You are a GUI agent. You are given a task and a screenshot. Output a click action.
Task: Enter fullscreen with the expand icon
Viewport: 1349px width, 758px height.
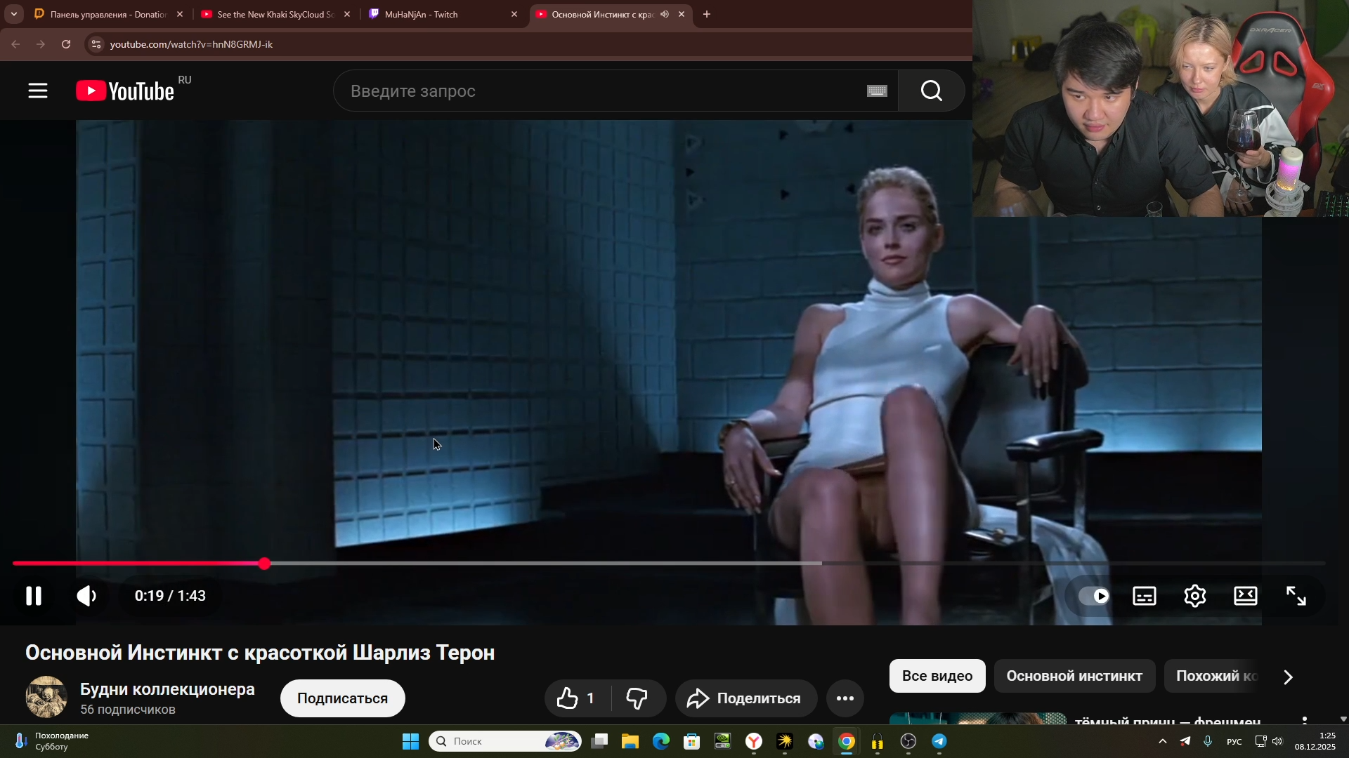click(x=1296, y=596)
